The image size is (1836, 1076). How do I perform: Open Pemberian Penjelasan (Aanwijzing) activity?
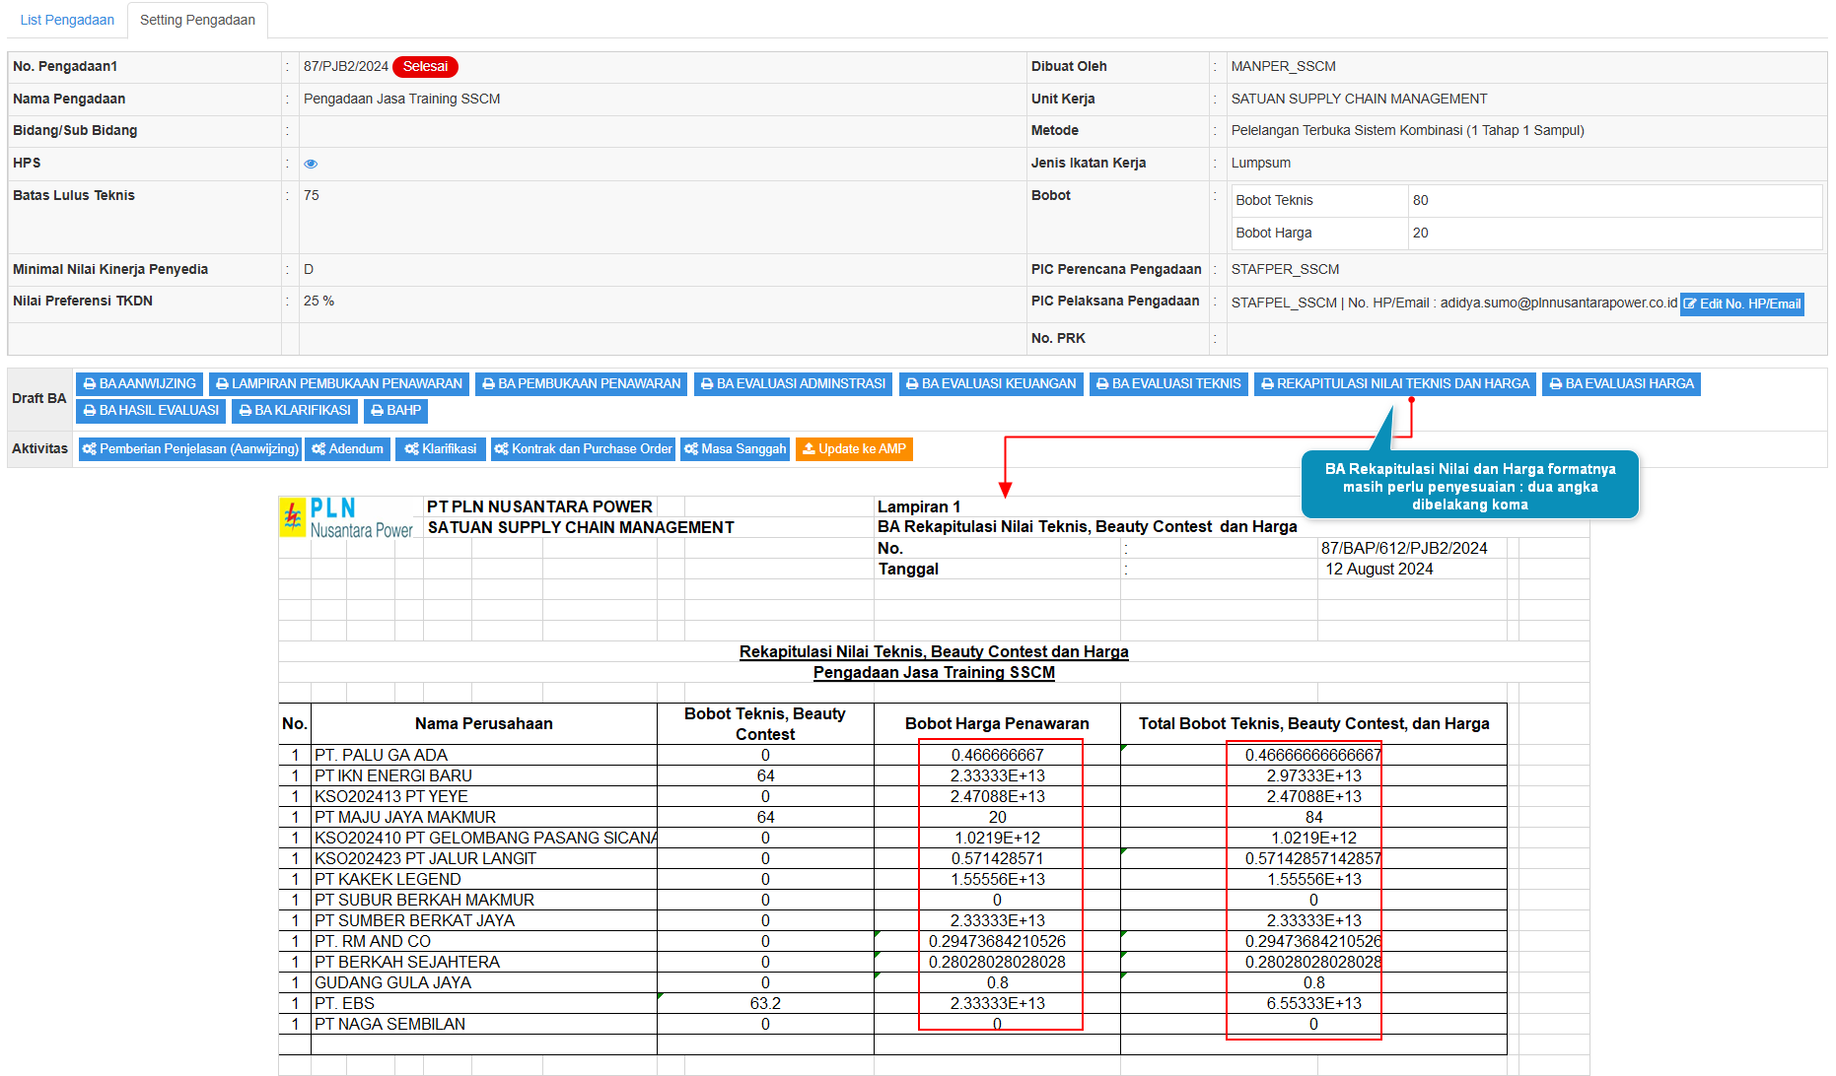[x=190, y=449]
